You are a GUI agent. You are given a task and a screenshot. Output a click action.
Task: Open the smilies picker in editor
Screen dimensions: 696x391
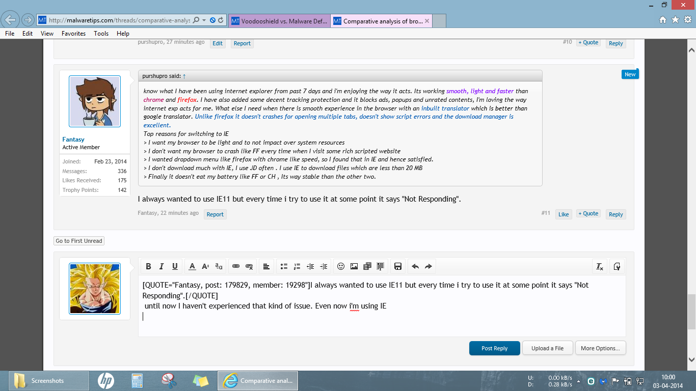pyautogui.click(x=341, y=266)
